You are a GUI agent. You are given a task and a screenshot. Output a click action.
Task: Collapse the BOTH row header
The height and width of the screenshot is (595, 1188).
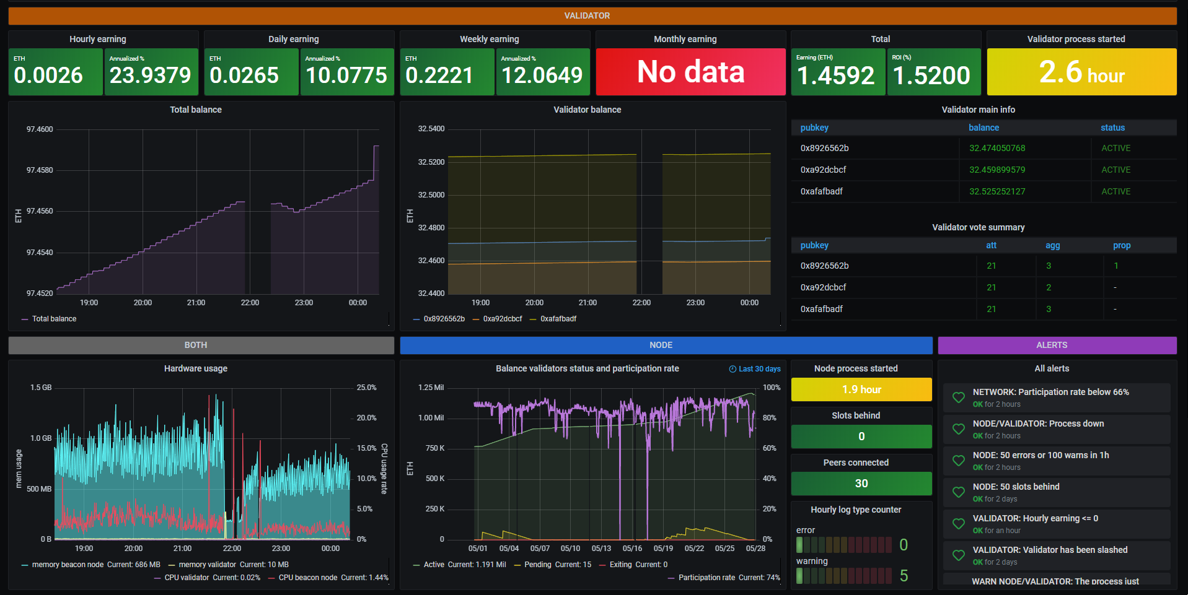(195, 345)
